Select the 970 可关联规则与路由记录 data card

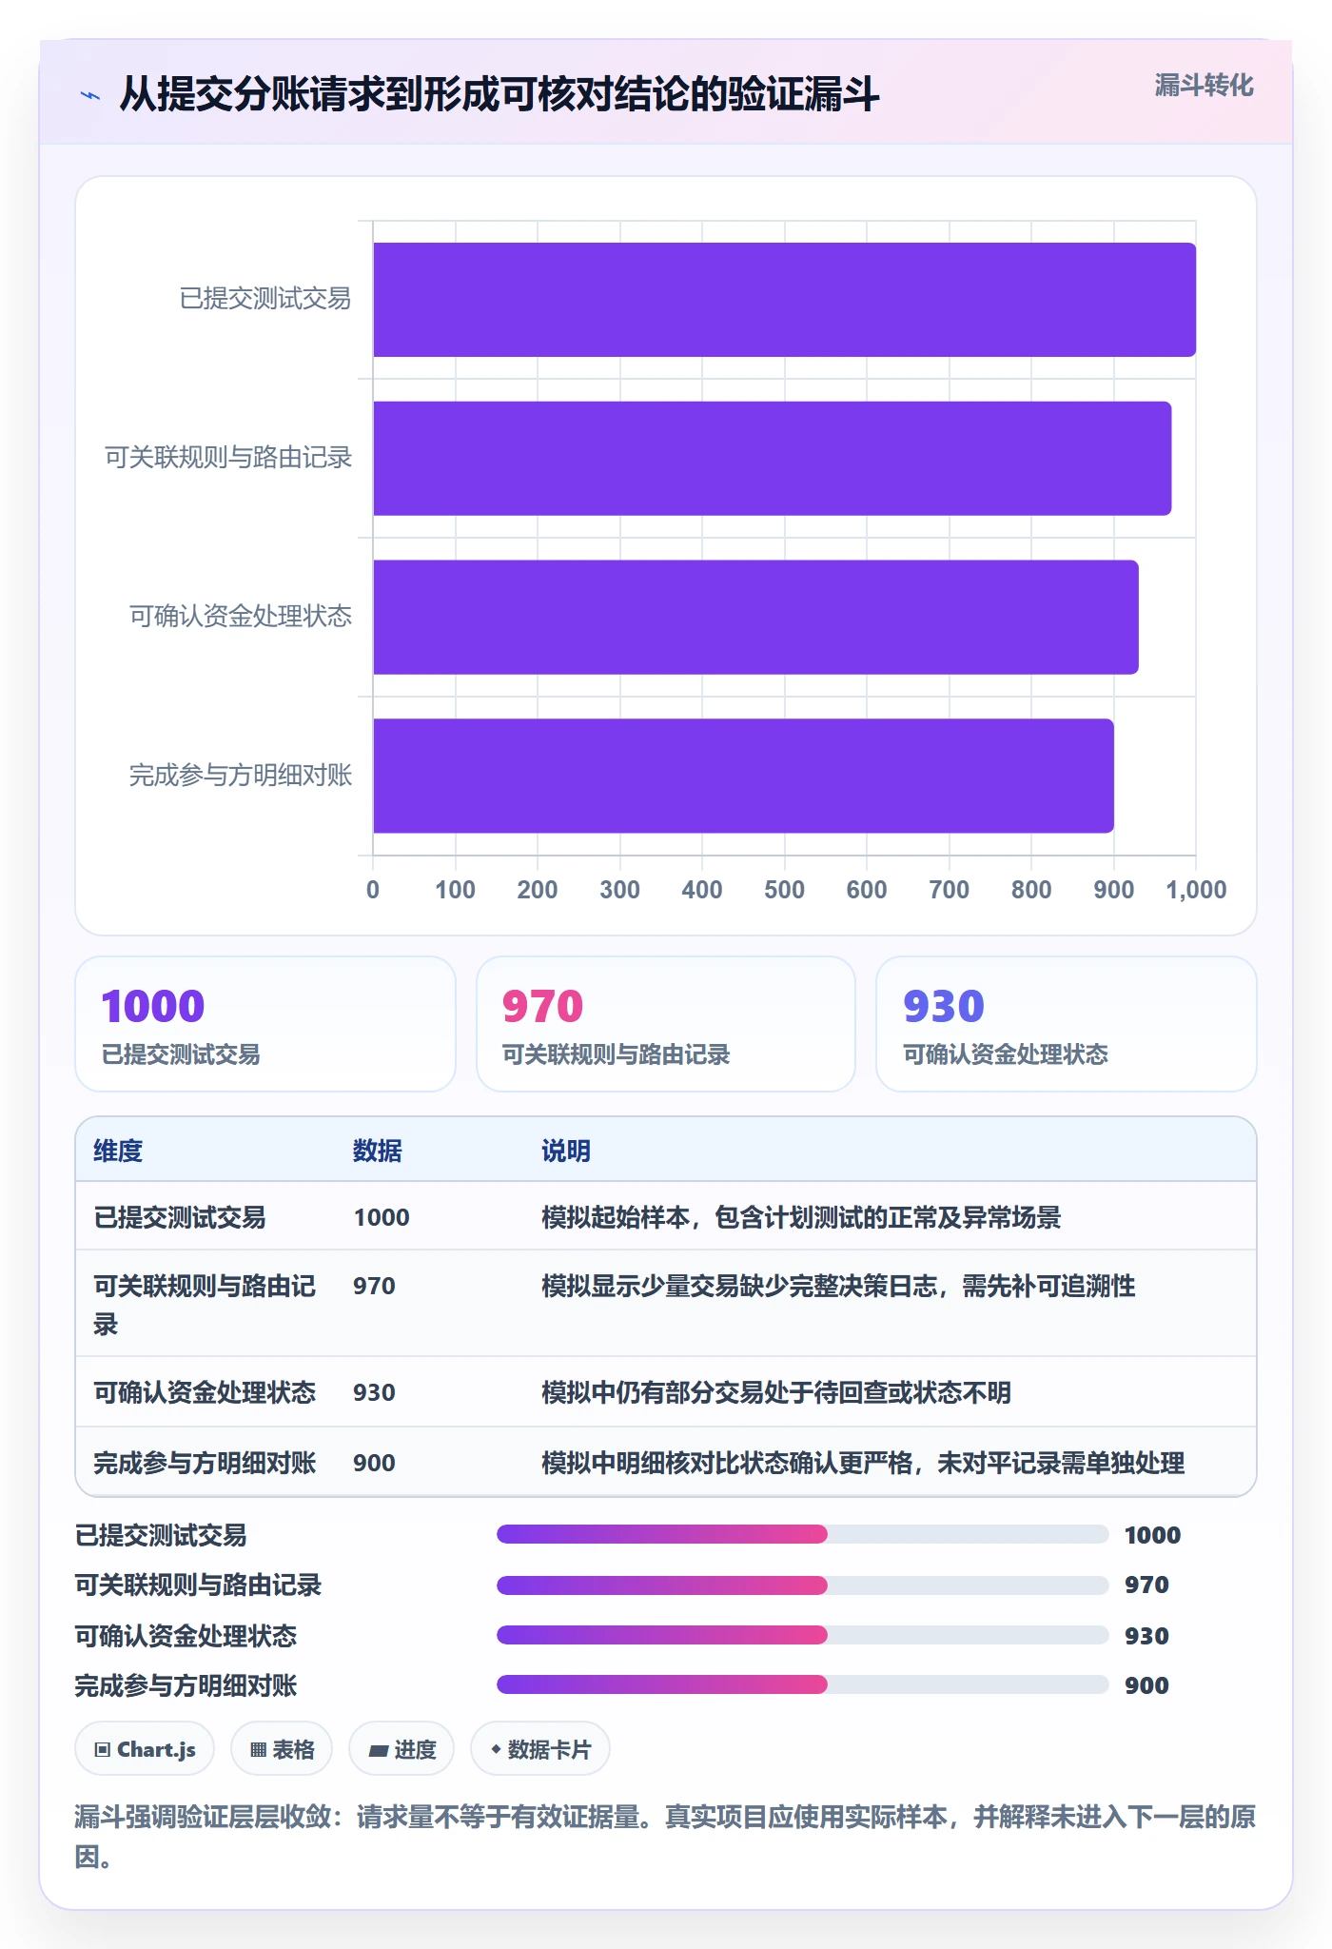(x=666, y=1024)
